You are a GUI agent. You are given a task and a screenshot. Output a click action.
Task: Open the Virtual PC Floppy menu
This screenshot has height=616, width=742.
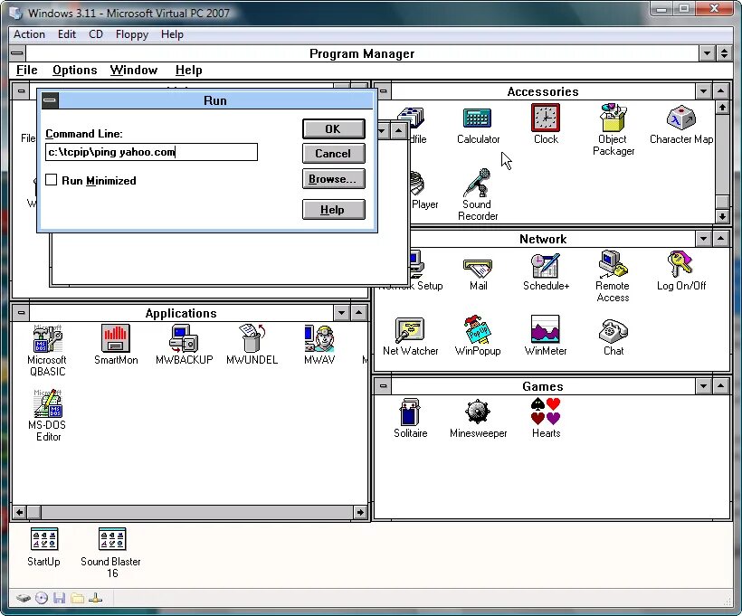tap(131, 34)
